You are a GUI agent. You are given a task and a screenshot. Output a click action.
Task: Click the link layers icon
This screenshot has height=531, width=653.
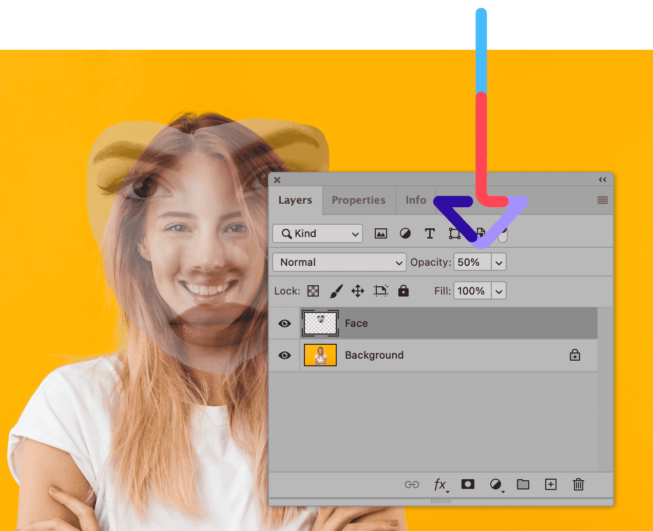point(412,484)
